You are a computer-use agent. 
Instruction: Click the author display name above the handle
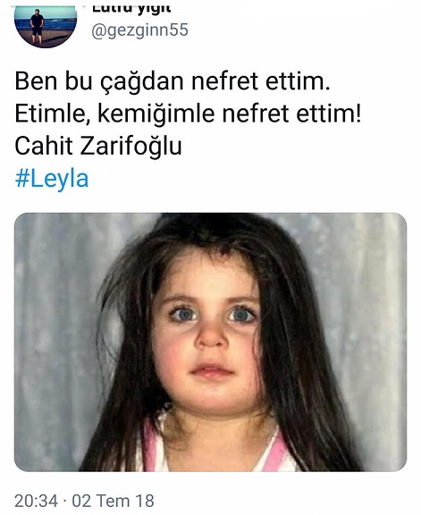coord(131,9)
